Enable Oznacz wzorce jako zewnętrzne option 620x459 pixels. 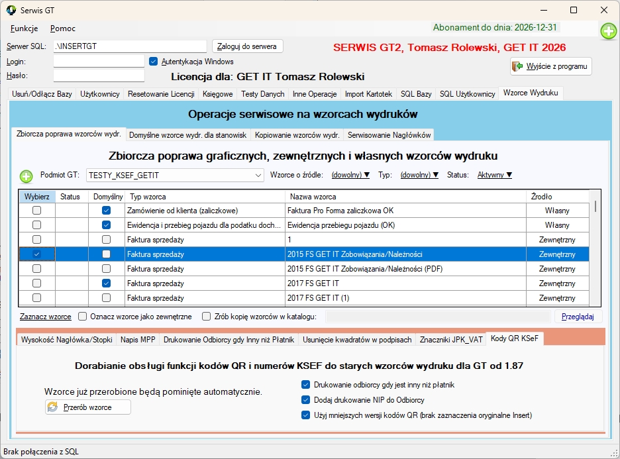pyautogui.click(x=83, y=317)
